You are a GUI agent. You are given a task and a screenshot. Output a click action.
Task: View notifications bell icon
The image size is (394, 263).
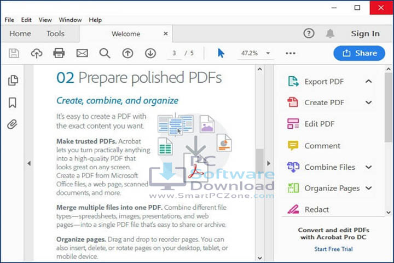330,33
